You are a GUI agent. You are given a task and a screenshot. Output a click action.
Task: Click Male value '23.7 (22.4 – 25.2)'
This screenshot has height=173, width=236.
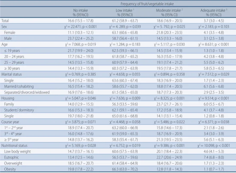pos(80,38)
